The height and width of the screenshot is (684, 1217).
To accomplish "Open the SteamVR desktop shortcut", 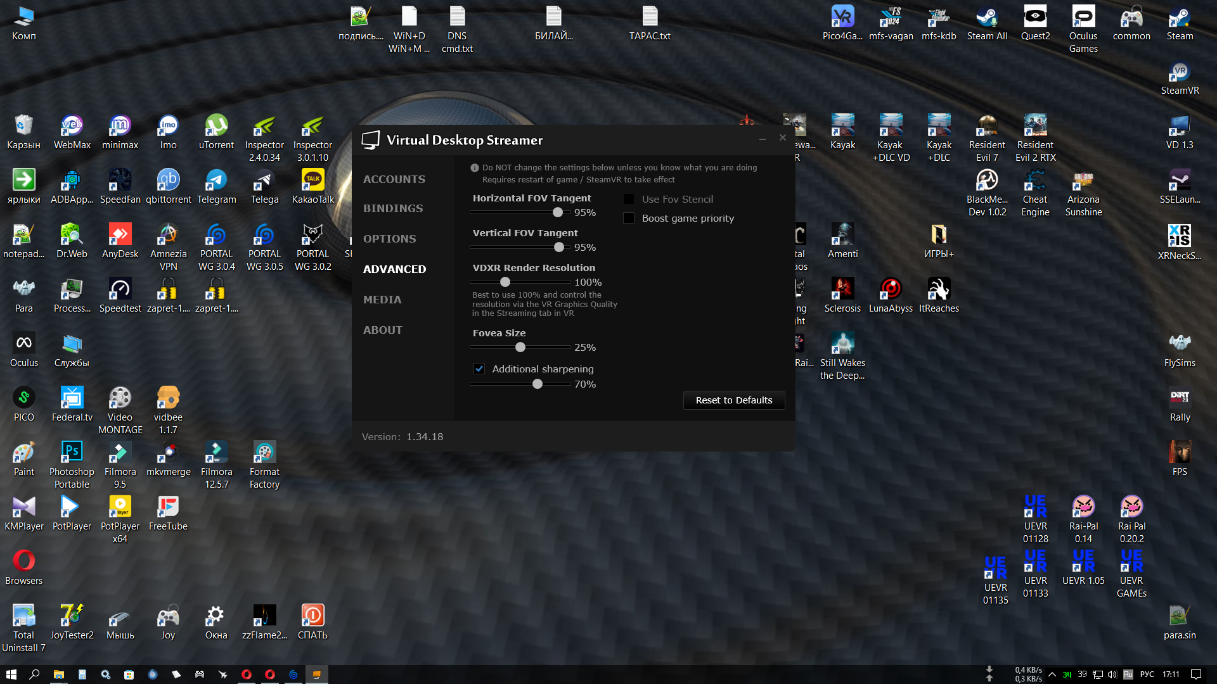I will click(1179, 79).
